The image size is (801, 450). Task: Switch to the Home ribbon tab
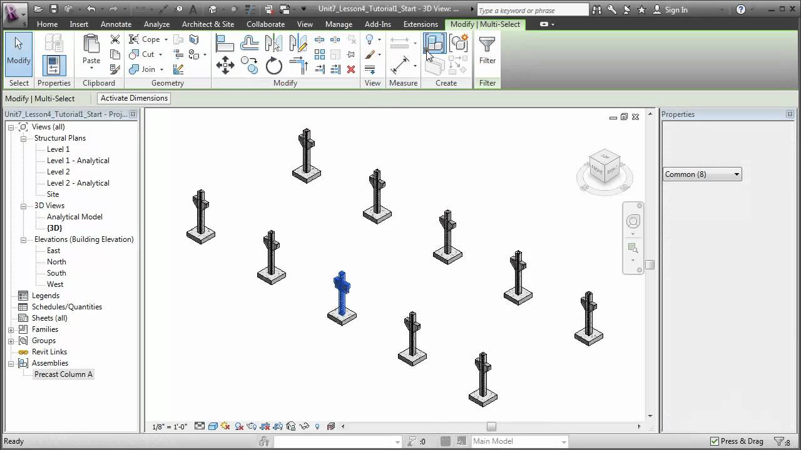[x=47, y=24]
